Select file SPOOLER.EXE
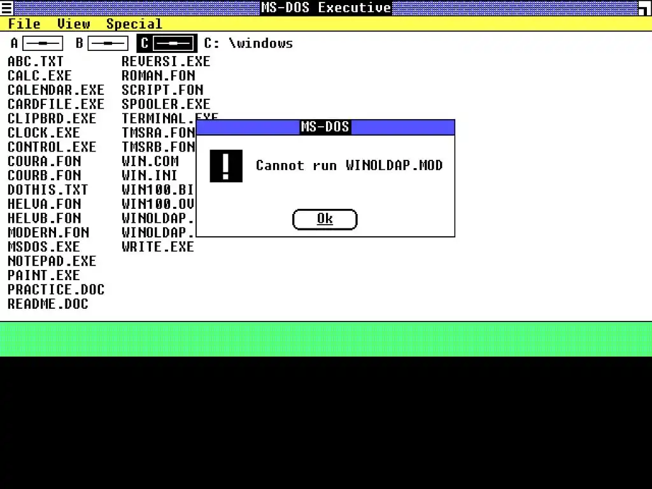The height and width of the screenshot is (489, 652). (166, 104)
